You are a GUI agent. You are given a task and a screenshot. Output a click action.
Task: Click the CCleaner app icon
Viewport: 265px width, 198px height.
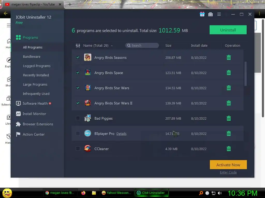point(88,148)
